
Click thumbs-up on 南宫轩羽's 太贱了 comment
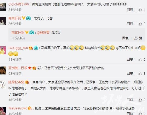(x=142, y=24)
